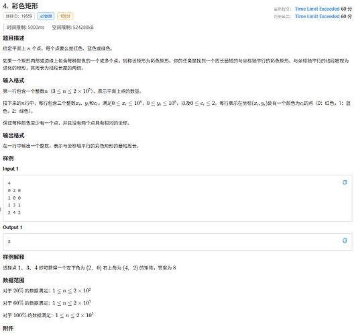Screen dimensions: 354x336
Task: Select the 必做题 tag
Action: pos(46,16)
